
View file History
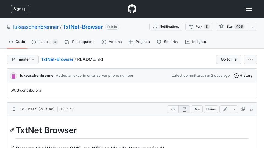tap(243, 76)
